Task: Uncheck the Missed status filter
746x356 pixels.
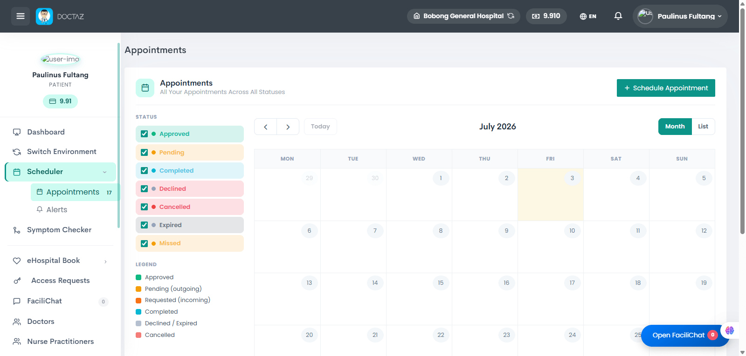Action: (145, 243)
